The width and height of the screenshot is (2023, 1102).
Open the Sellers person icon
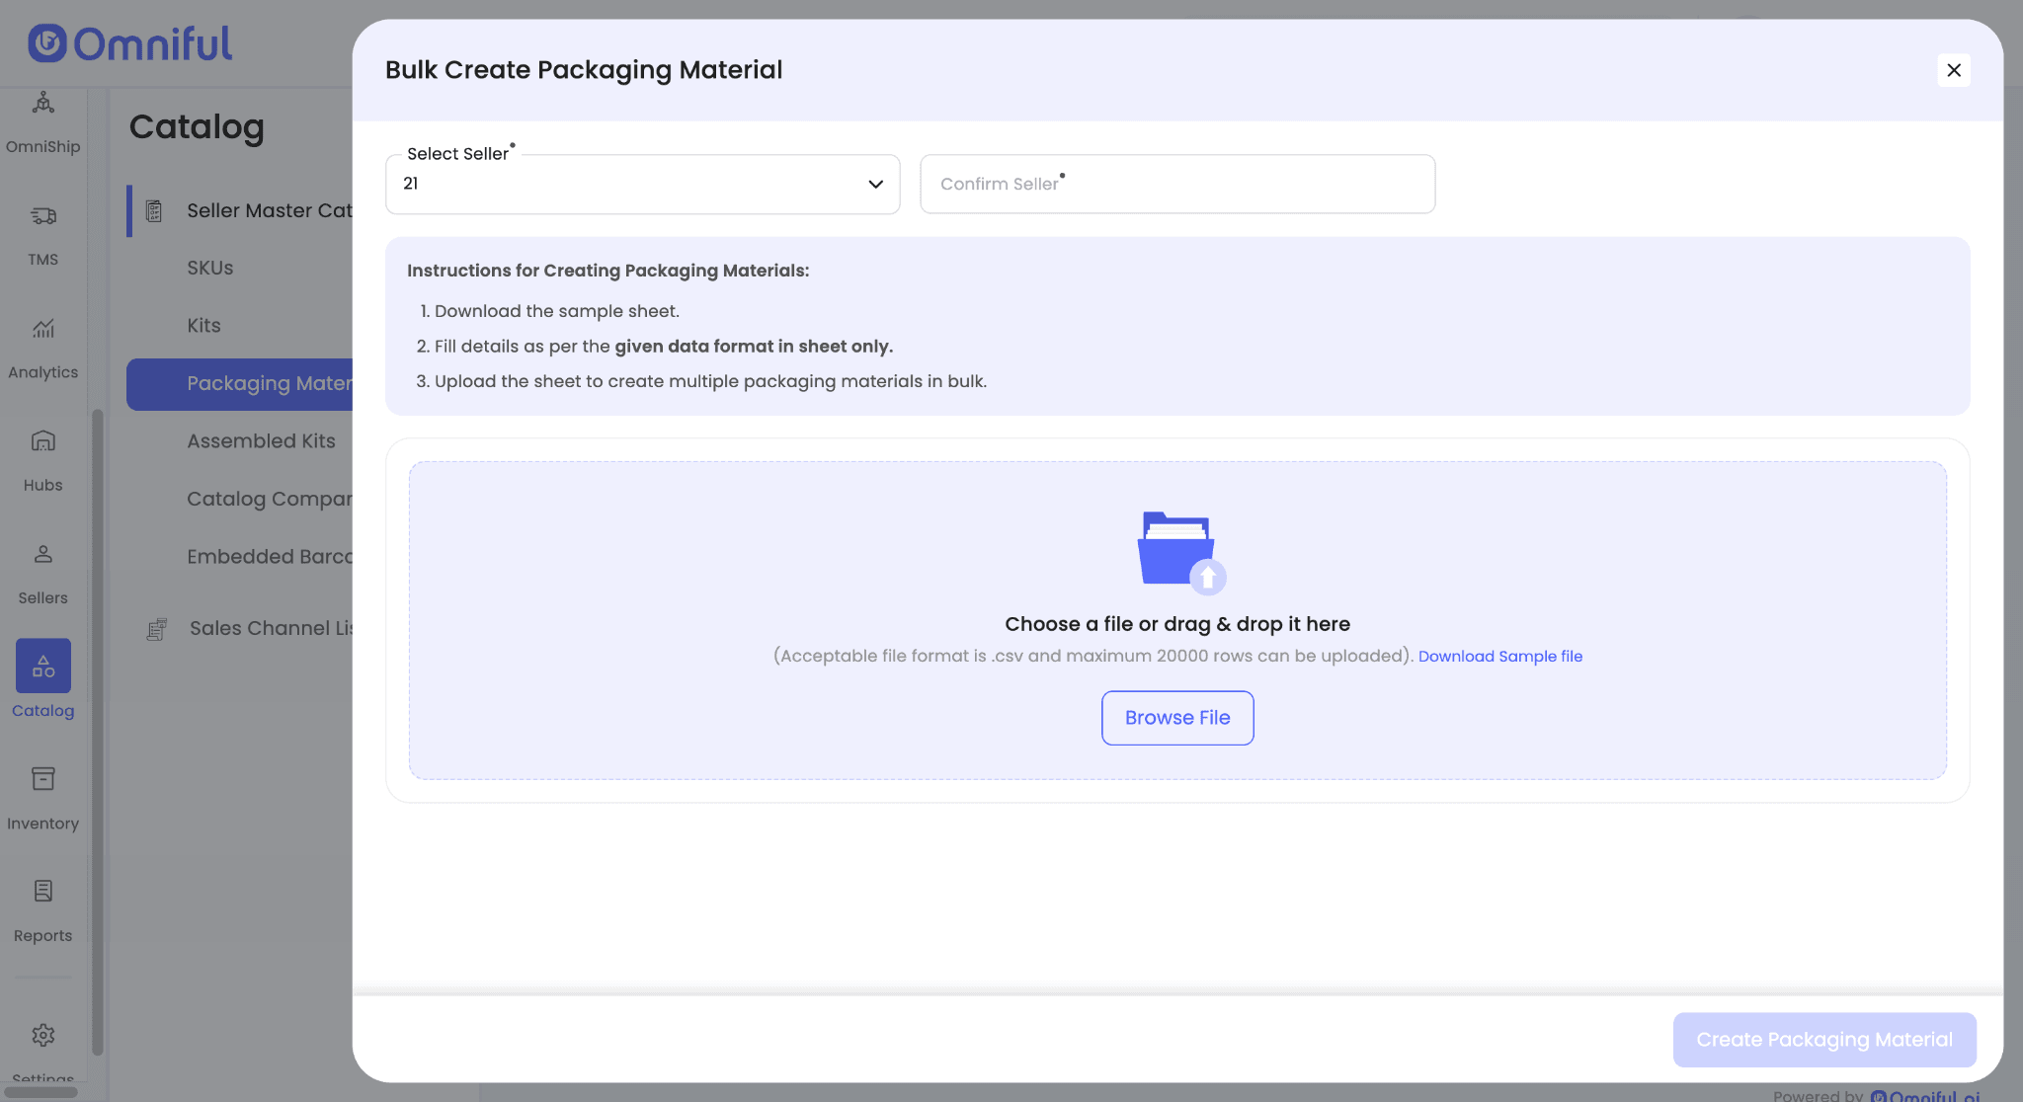42,554
